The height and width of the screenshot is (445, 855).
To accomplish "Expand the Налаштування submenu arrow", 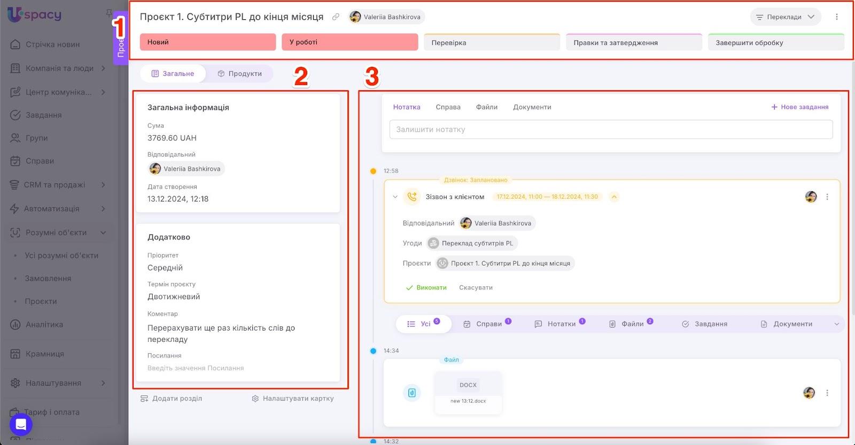I will pyautogui.click(x=103, y=383).
